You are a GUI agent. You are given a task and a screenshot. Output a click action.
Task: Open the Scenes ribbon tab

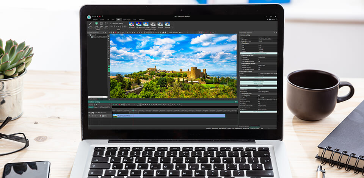[x=102, y=20]
